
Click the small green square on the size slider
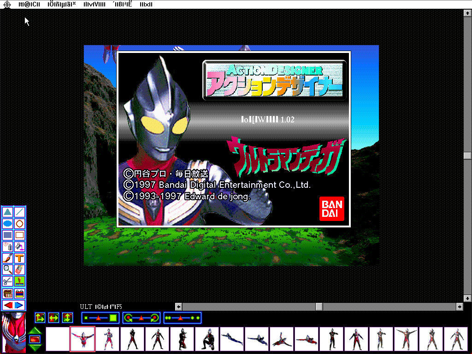pos(86,318)
